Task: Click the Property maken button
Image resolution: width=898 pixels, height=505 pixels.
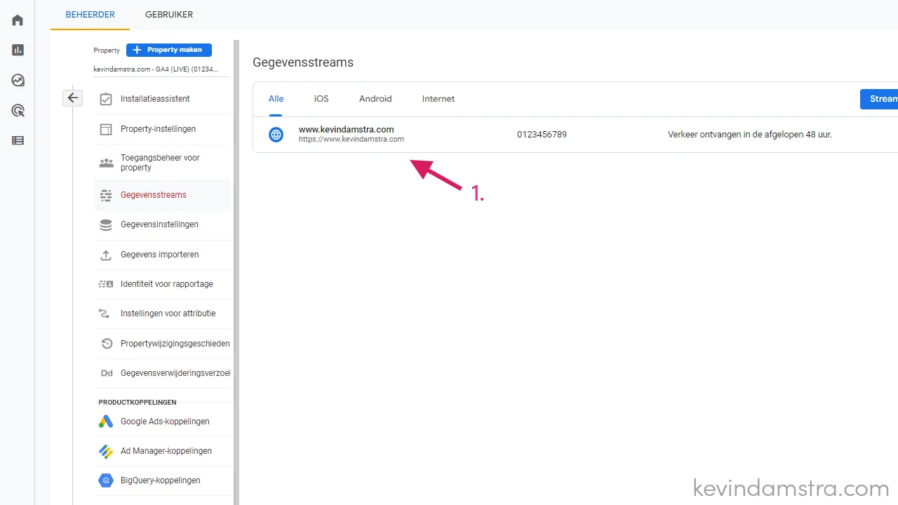Action: click(x=169, y=50)
